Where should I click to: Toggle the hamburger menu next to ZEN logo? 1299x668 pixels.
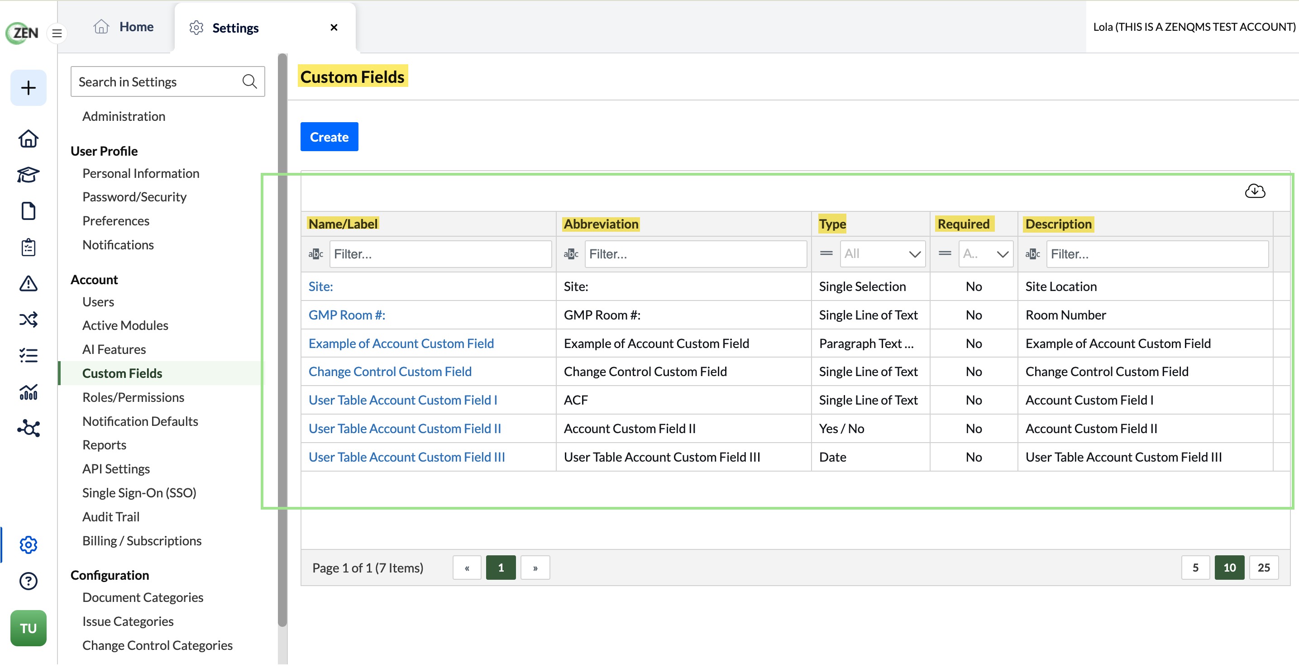point(57,33)
